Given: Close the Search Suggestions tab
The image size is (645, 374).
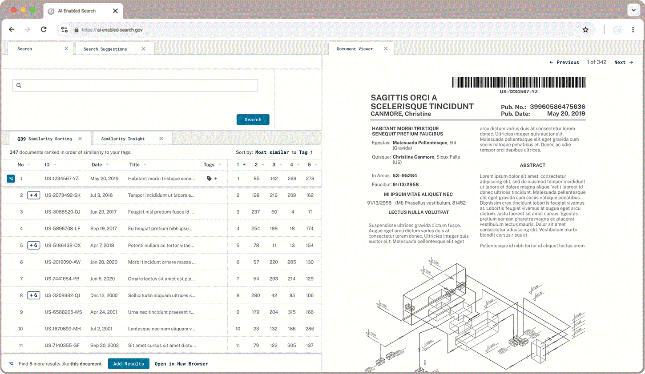Looking at the screenshot, I should pyautogui.click(x=143, y=49).
